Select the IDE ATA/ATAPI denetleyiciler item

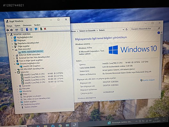click(32, 69)
